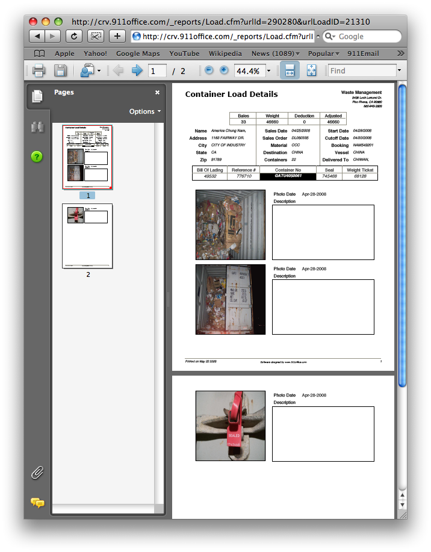Show all bookmarks via the book icon
431x552 pixels.
pos(40,54)
